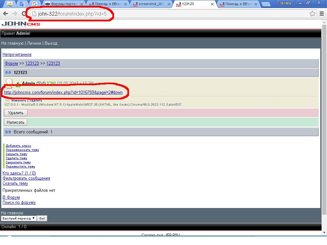The width and height of the screenshot is (327, 245).
Task: Open the johncms.com forum post link
Action: point(64,92)
